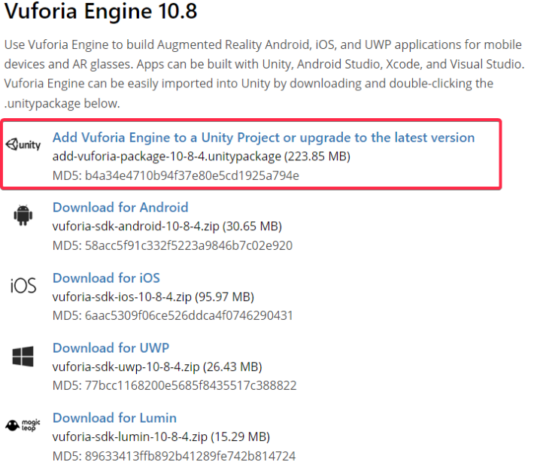This screenshot has width=549, height=468.
Task: Click the Windows logo for UWP
Action: click(x=23, y=357)
